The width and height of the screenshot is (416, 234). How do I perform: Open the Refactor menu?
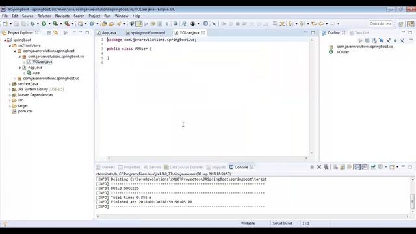pyautogui.click(x=44, y=16)
